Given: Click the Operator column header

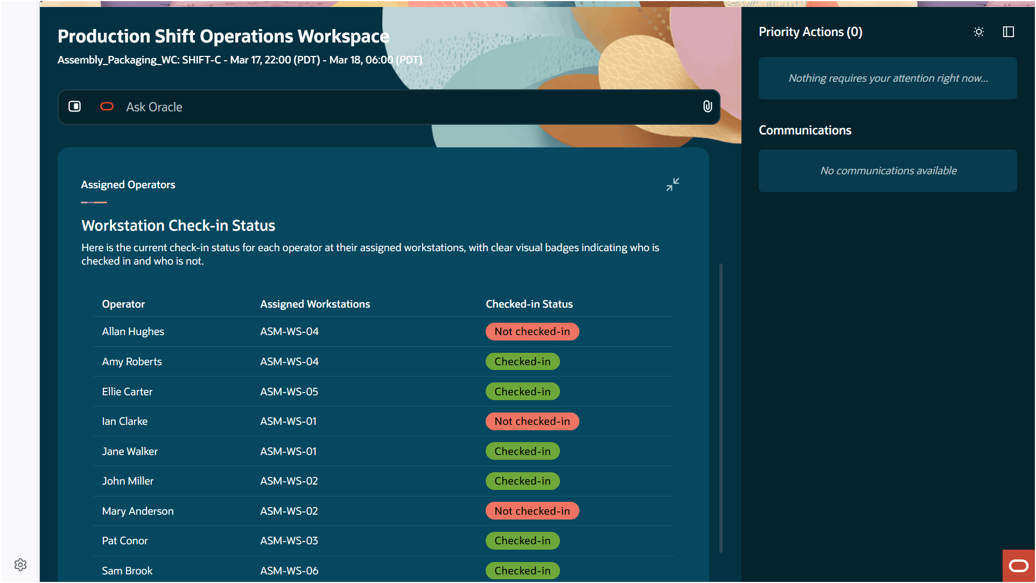Looking at the screenshot, I should [x=123, y=304].
